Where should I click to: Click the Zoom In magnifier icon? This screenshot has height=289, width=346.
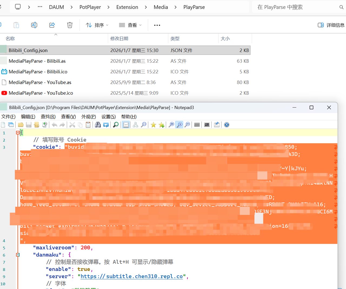[x=171, y=125]
